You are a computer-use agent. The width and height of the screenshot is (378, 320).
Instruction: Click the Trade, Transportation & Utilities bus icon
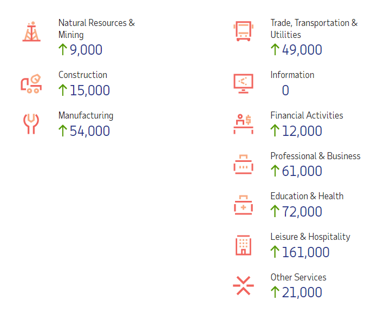[x=243, y=31]
